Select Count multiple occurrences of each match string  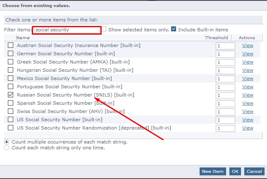pos(7,142)
